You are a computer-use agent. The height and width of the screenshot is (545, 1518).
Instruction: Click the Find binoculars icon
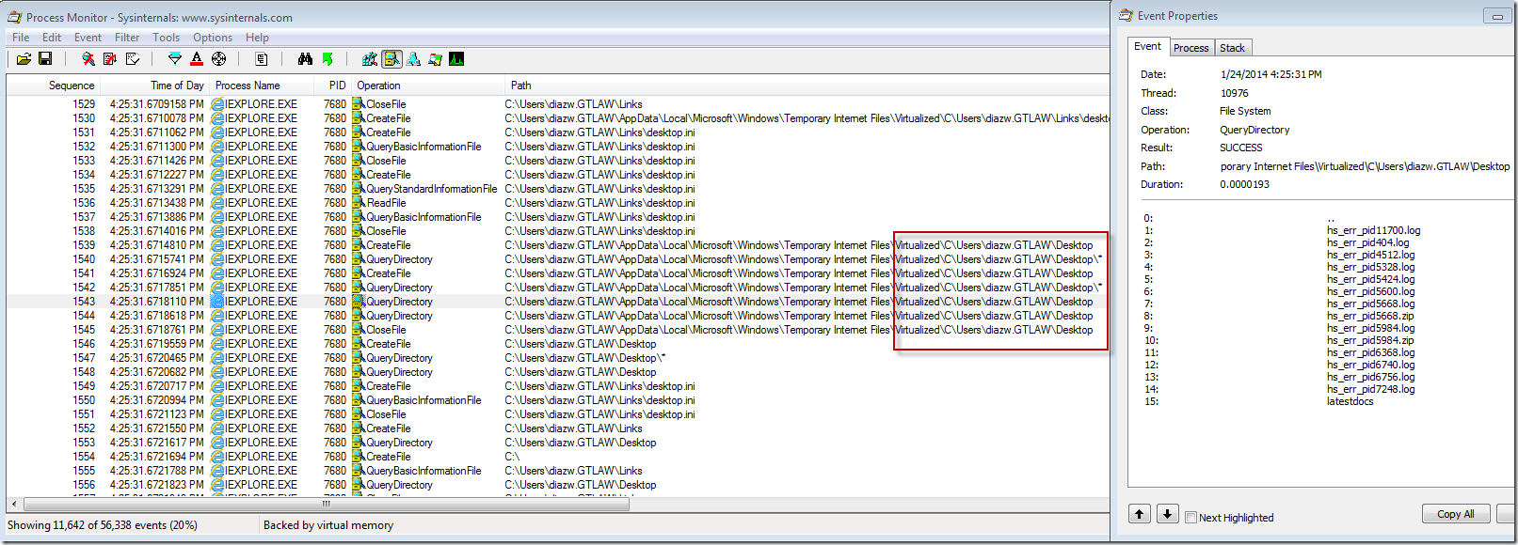(305, 59)
